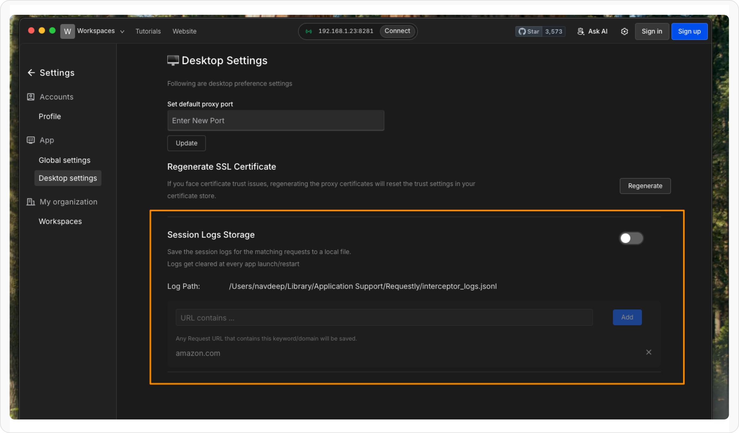Open the Tutorials menu item
739x433 pixels.
148,31
